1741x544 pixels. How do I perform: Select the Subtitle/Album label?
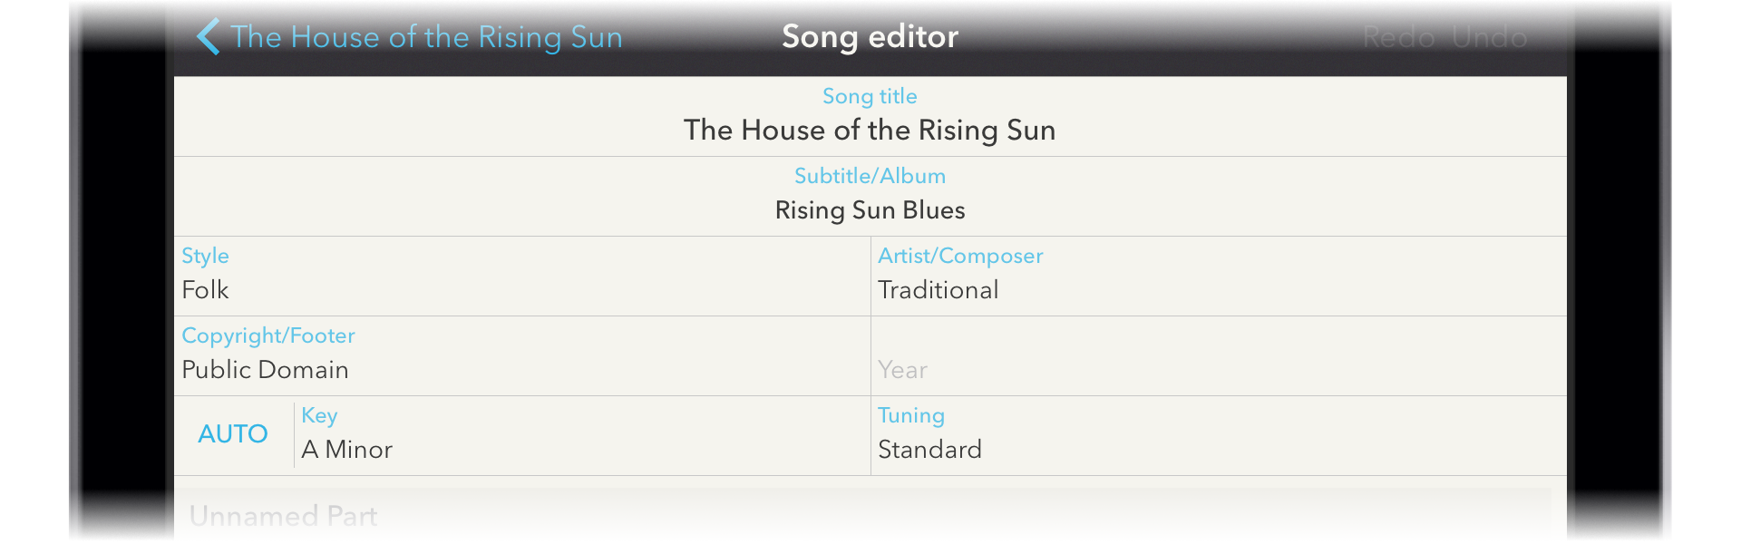pos(869,176)
